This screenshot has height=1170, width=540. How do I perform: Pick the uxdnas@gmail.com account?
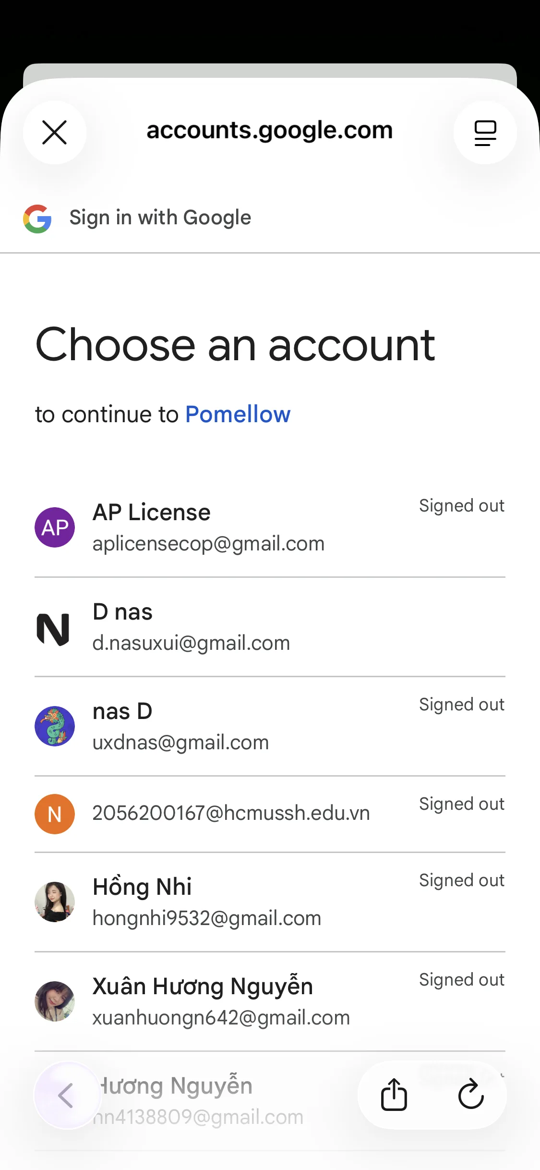240,727
